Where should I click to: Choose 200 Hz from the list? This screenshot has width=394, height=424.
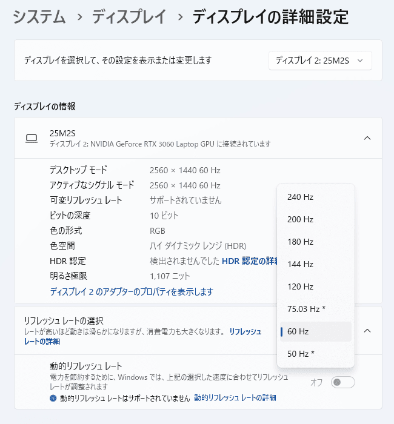pyautogui.click(x=315, y=219)
